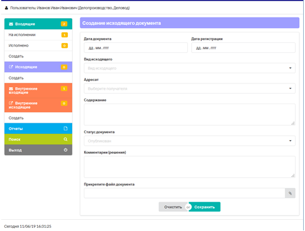The height and width of the screenshot is (231, 305).
Task: Click the Очистить button
Action: [x=173, y=207]
